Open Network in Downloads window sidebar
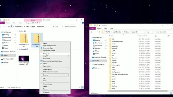 (x=6, y=63)
